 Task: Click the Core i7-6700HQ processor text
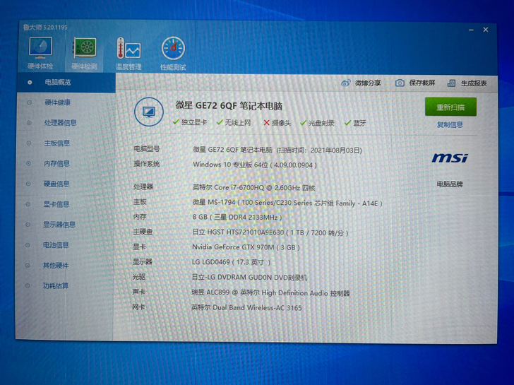click(253, 188)
